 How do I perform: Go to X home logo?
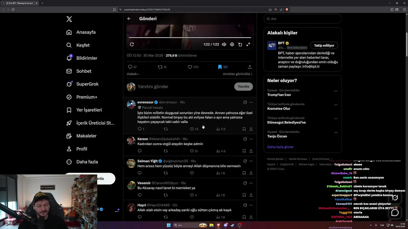click(69, 19)
